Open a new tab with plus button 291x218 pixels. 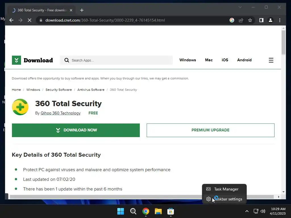82,10
